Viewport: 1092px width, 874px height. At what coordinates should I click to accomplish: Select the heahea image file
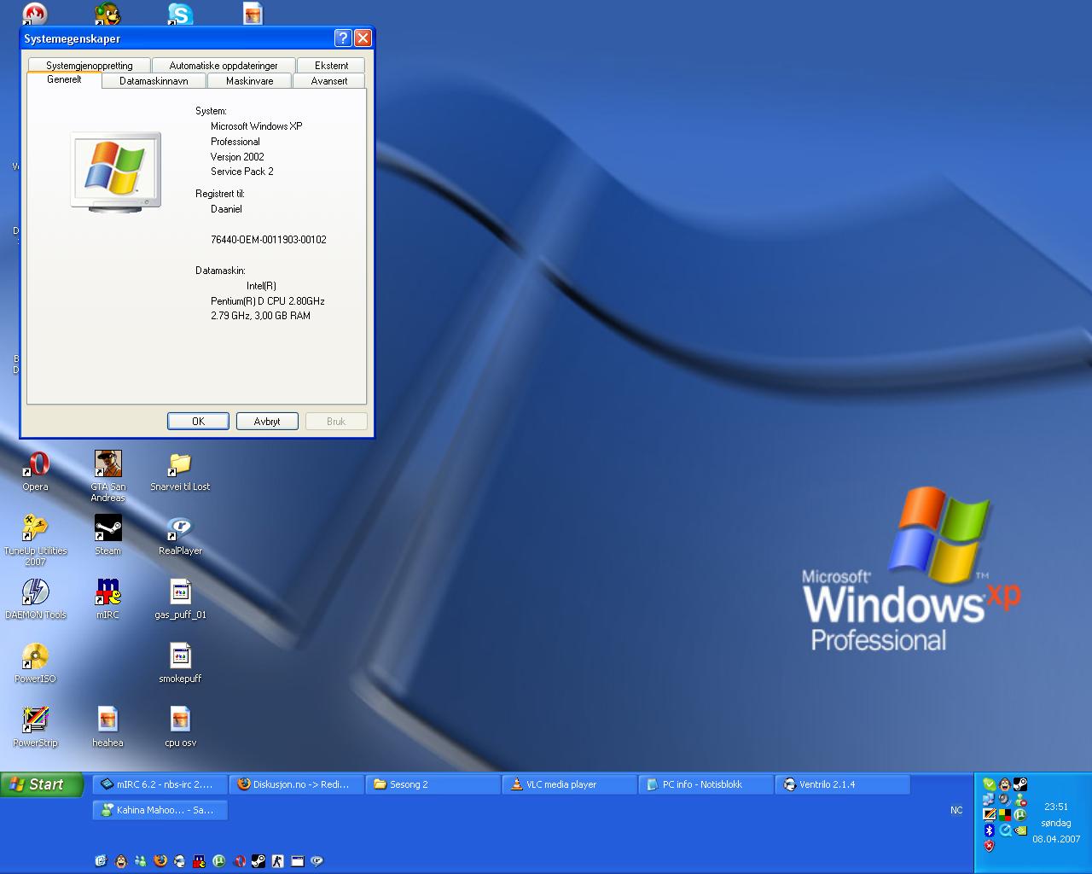[x=107, y=726]
